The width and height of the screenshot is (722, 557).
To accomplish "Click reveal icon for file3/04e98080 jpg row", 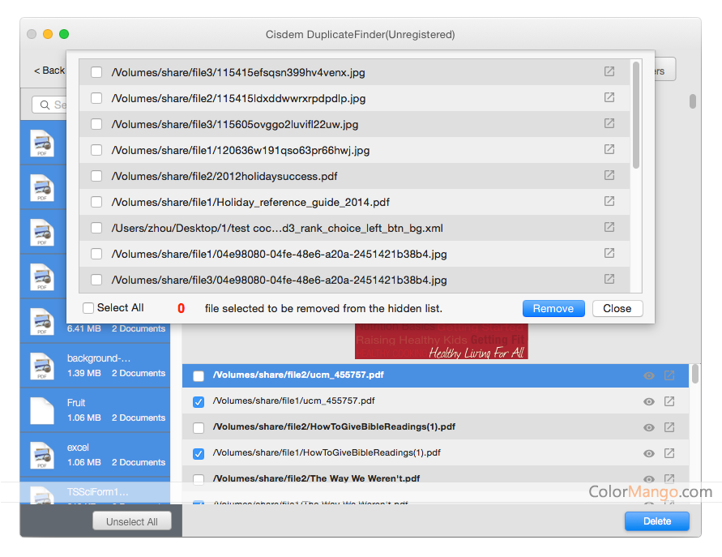I will tap(609, 279).
